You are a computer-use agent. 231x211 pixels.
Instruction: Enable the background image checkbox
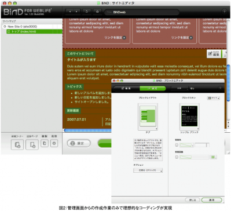coord(177,157)
